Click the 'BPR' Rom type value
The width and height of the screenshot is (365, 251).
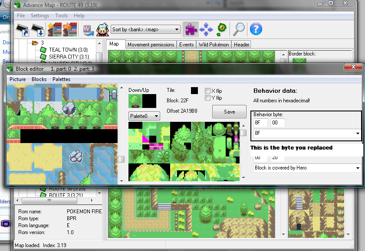coord(72,218)
